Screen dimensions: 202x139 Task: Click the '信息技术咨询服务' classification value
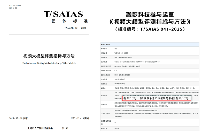tap(124, 75)
